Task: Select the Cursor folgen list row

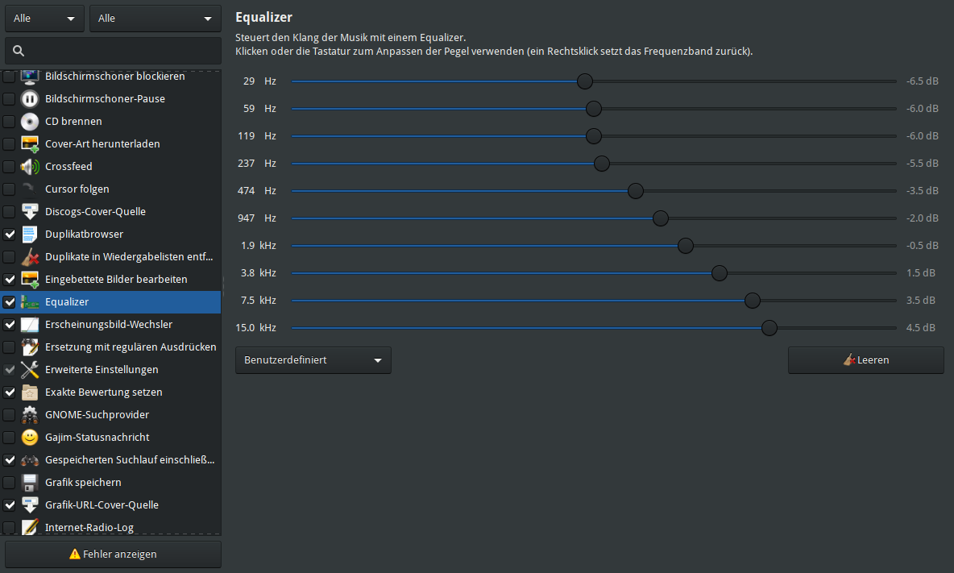Action: click(110, 189)
